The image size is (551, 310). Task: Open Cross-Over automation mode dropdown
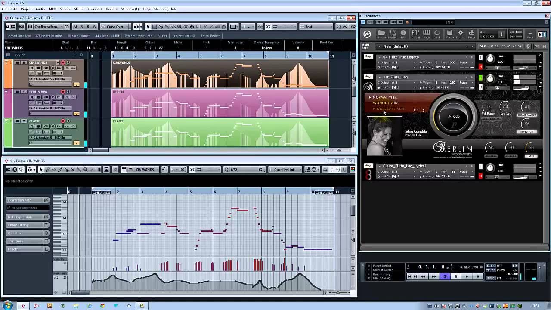pyautogui.click(x=117, y=27)
